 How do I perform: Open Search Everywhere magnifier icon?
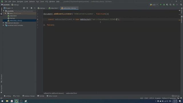pyautogui.click(x=181, y=5)
